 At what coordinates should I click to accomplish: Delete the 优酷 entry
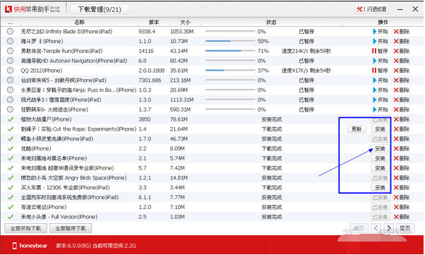click(x=402, y=148)
